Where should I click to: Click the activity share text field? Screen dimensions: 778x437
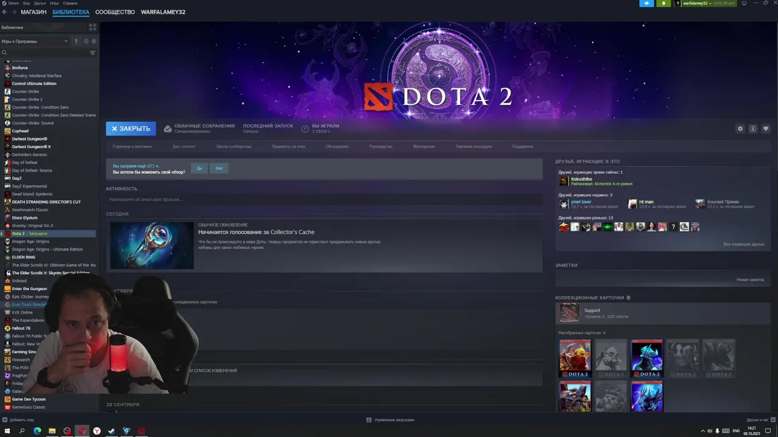[324, 199]
